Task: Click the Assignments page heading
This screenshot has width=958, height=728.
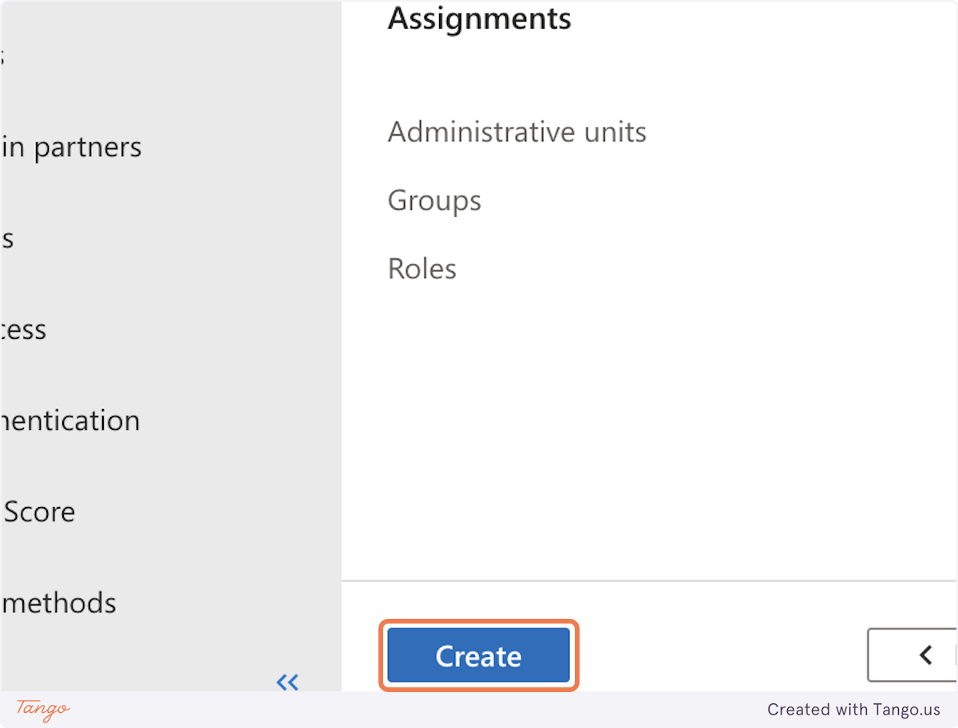Action: [479, 19]
